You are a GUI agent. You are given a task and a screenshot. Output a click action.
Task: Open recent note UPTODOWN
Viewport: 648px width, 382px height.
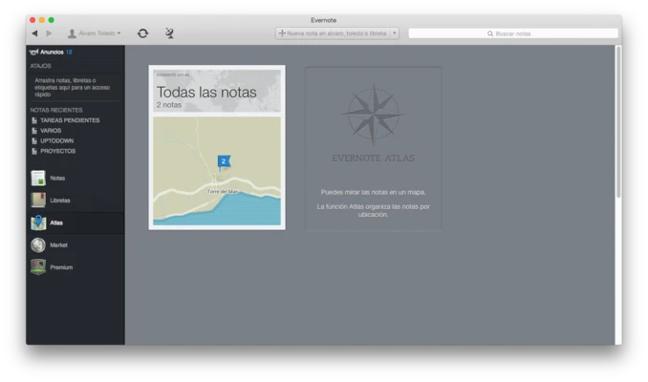point(57,140)
